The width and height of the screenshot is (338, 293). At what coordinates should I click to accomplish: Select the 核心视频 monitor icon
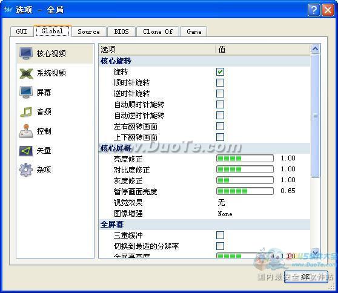(26, 53)
